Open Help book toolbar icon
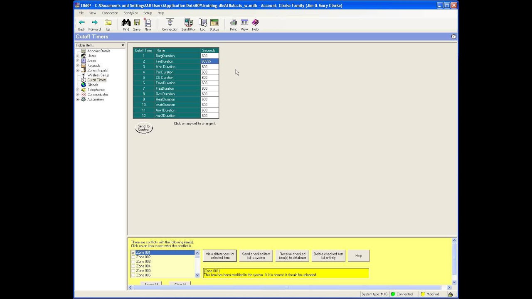This screenshot has width=532, height=299. click(x=255, y=25)
